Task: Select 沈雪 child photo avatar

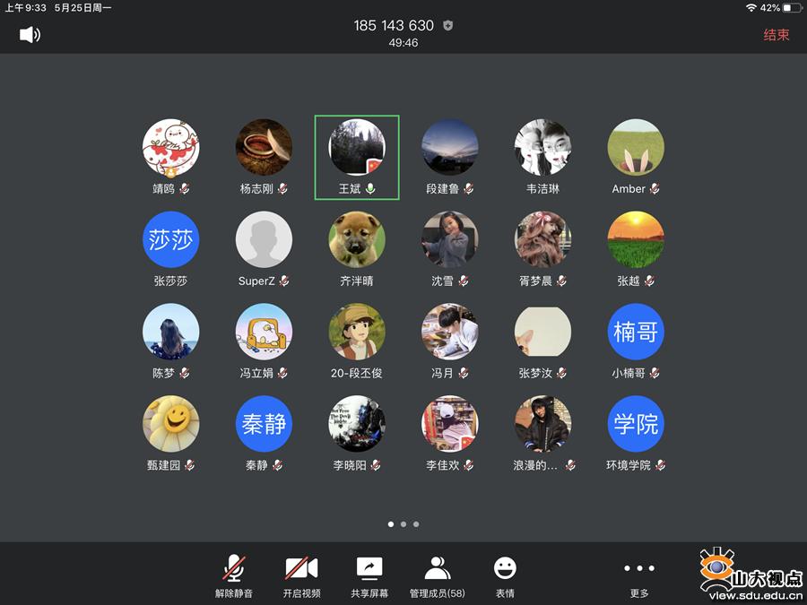Action: tap(450, 239)
